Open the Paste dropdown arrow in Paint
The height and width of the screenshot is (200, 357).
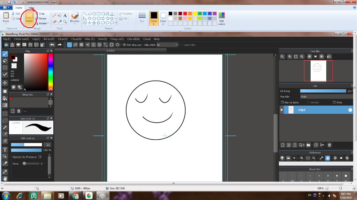point(6,24)
